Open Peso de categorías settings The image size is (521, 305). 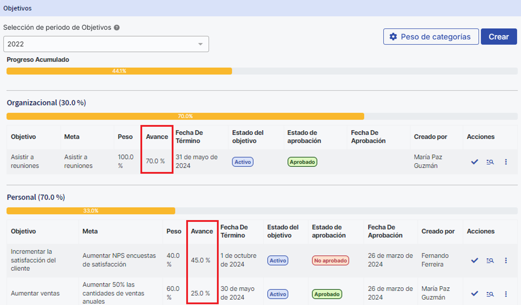click(431, 37)
